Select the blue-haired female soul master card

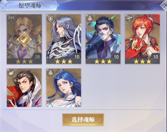pyautogui.click(x=64, y=88)
